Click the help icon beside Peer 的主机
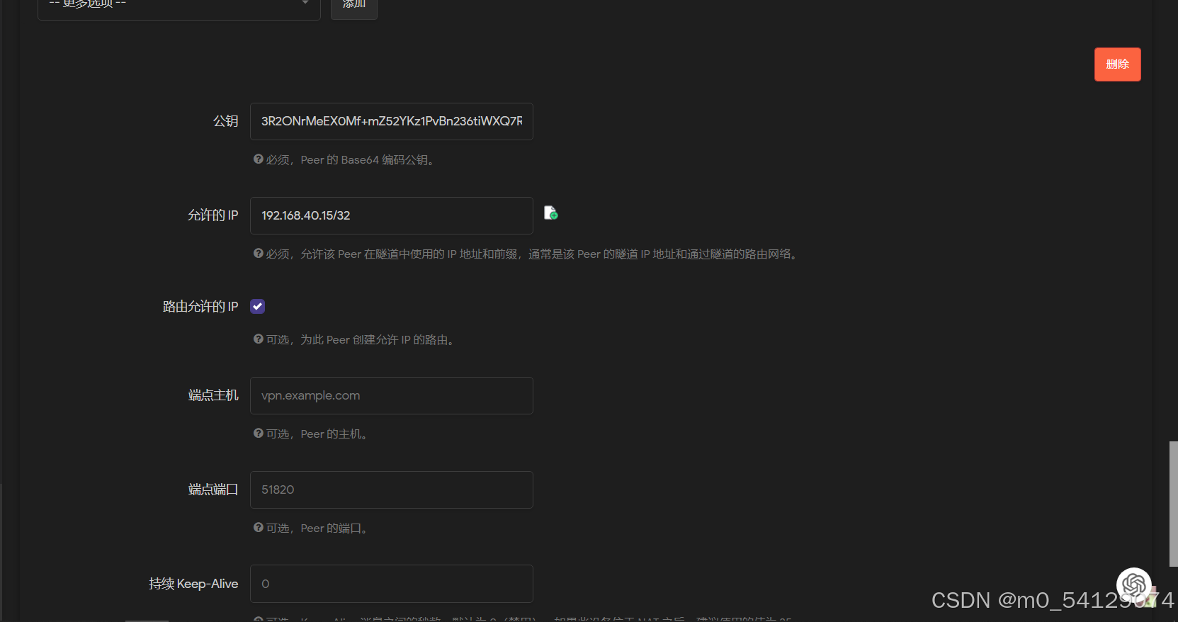 click(x=259, y=434)
